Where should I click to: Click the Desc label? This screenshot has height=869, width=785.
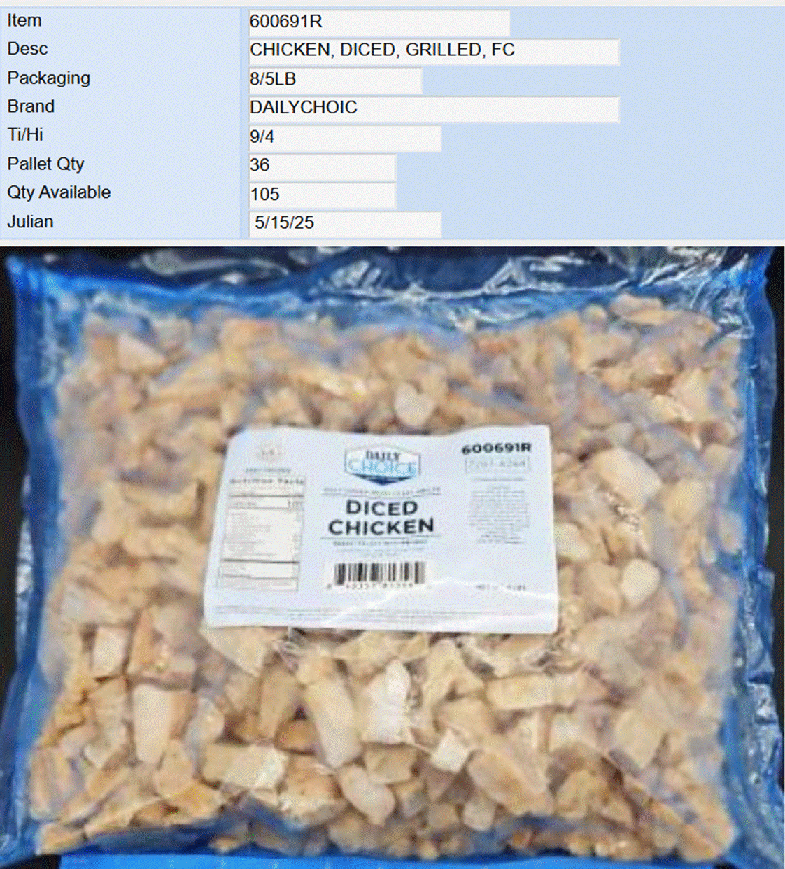coord(28,49)
